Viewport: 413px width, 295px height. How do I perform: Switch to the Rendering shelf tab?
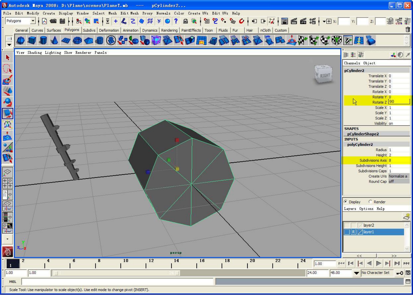click(x=169, y=30)
